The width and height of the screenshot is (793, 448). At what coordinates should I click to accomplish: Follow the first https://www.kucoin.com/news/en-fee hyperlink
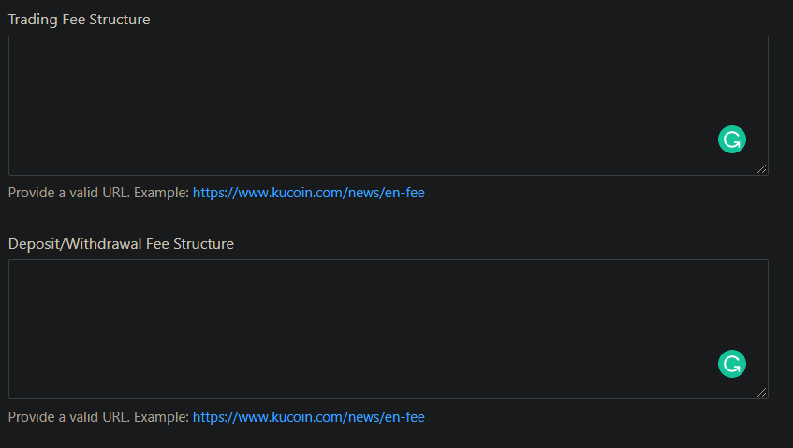click(x=308, y=194)
